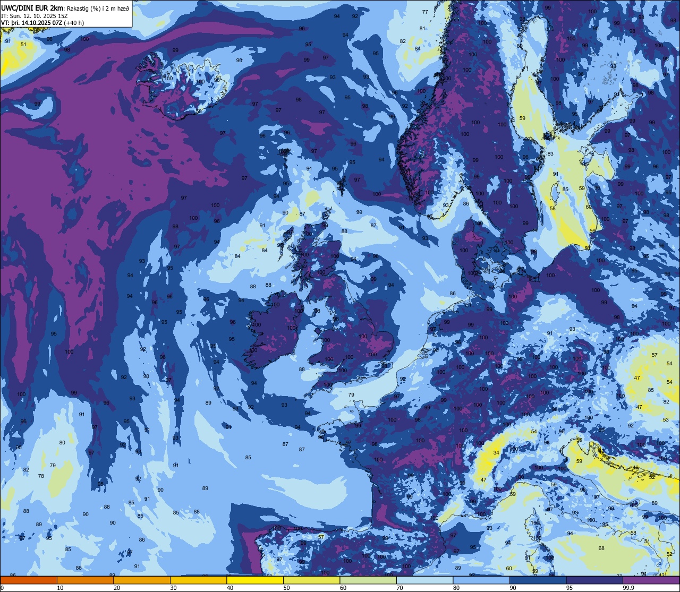The width and height of the screenshot is (680, 592).
Task: Click the '34' humidity value on the map
Action: 496,453
